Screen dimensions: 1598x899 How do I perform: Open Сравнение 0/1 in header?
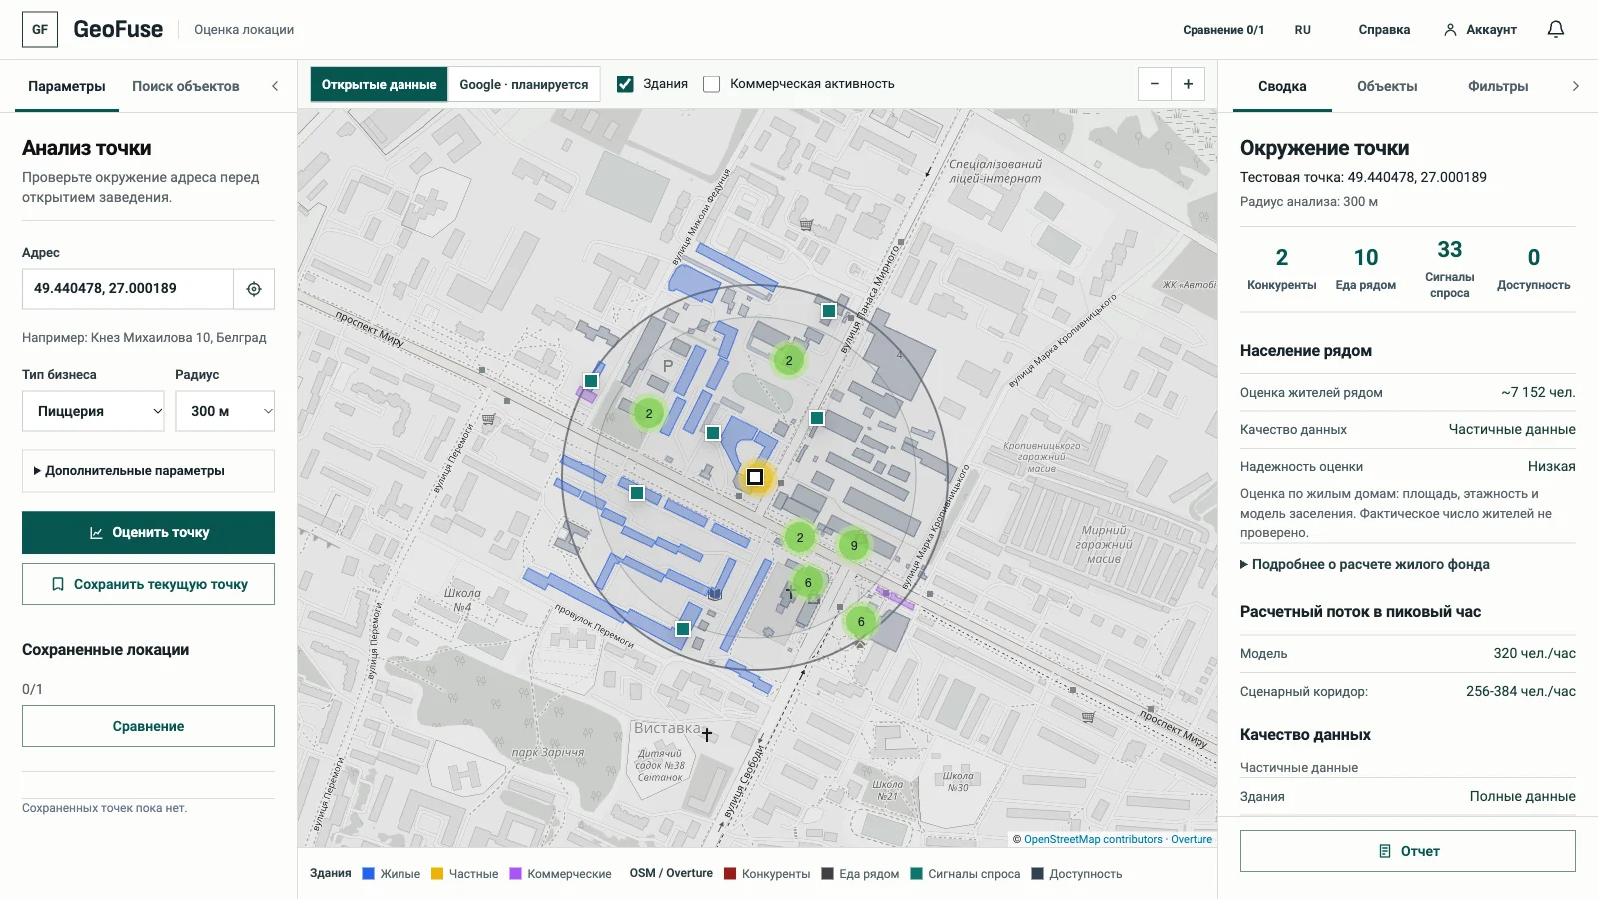pyautogui.click(x=1223, y=30)
